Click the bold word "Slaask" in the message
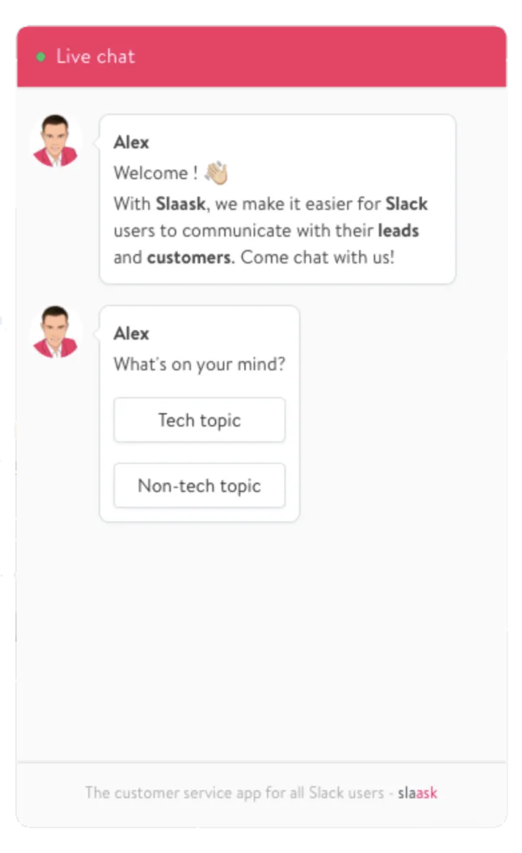The height and width of the screenshot is (853, 522). pyautogui.click(x=180, y=204)
